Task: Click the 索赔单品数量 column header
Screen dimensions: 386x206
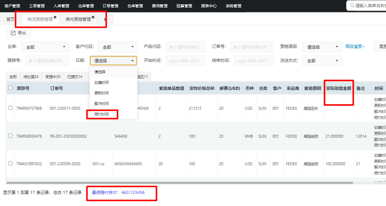Action: tap(171, 88)
